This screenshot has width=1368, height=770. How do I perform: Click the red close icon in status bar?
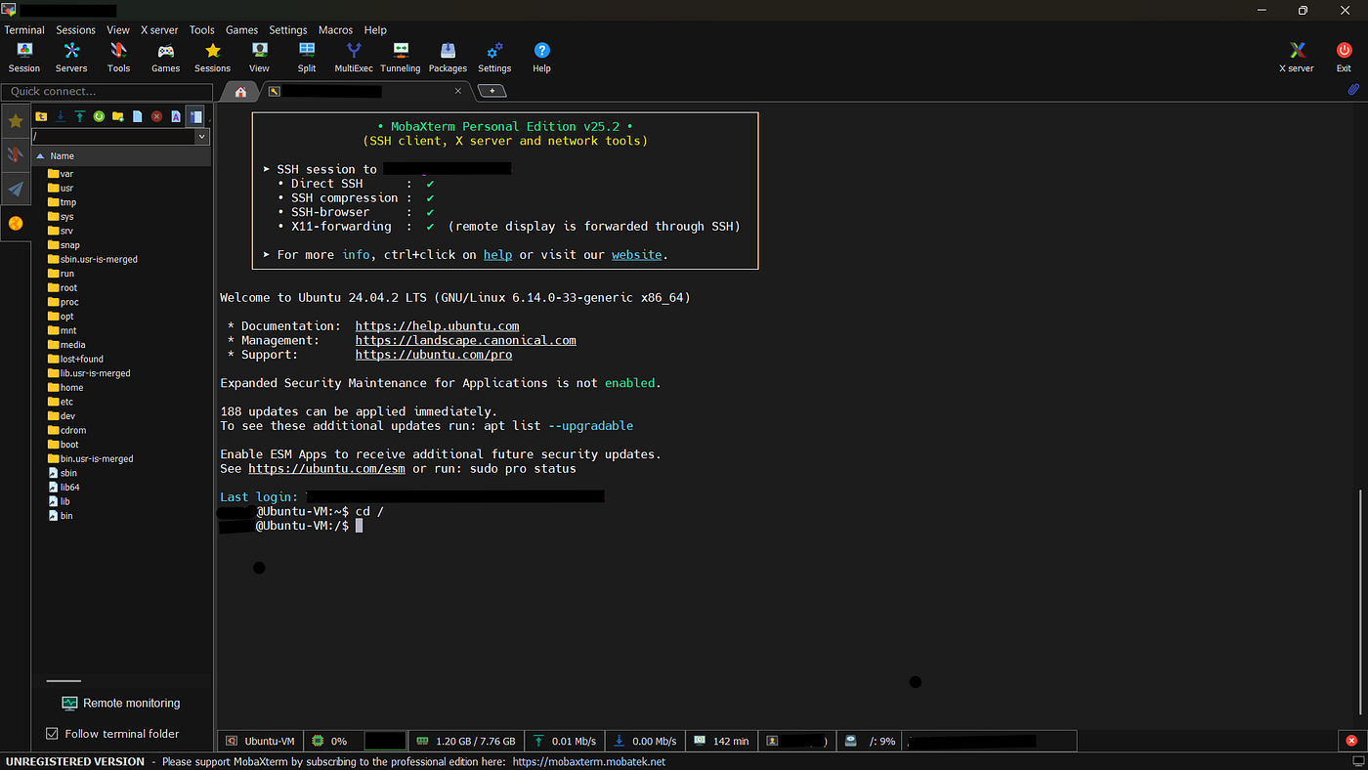tap(1351, 741)
